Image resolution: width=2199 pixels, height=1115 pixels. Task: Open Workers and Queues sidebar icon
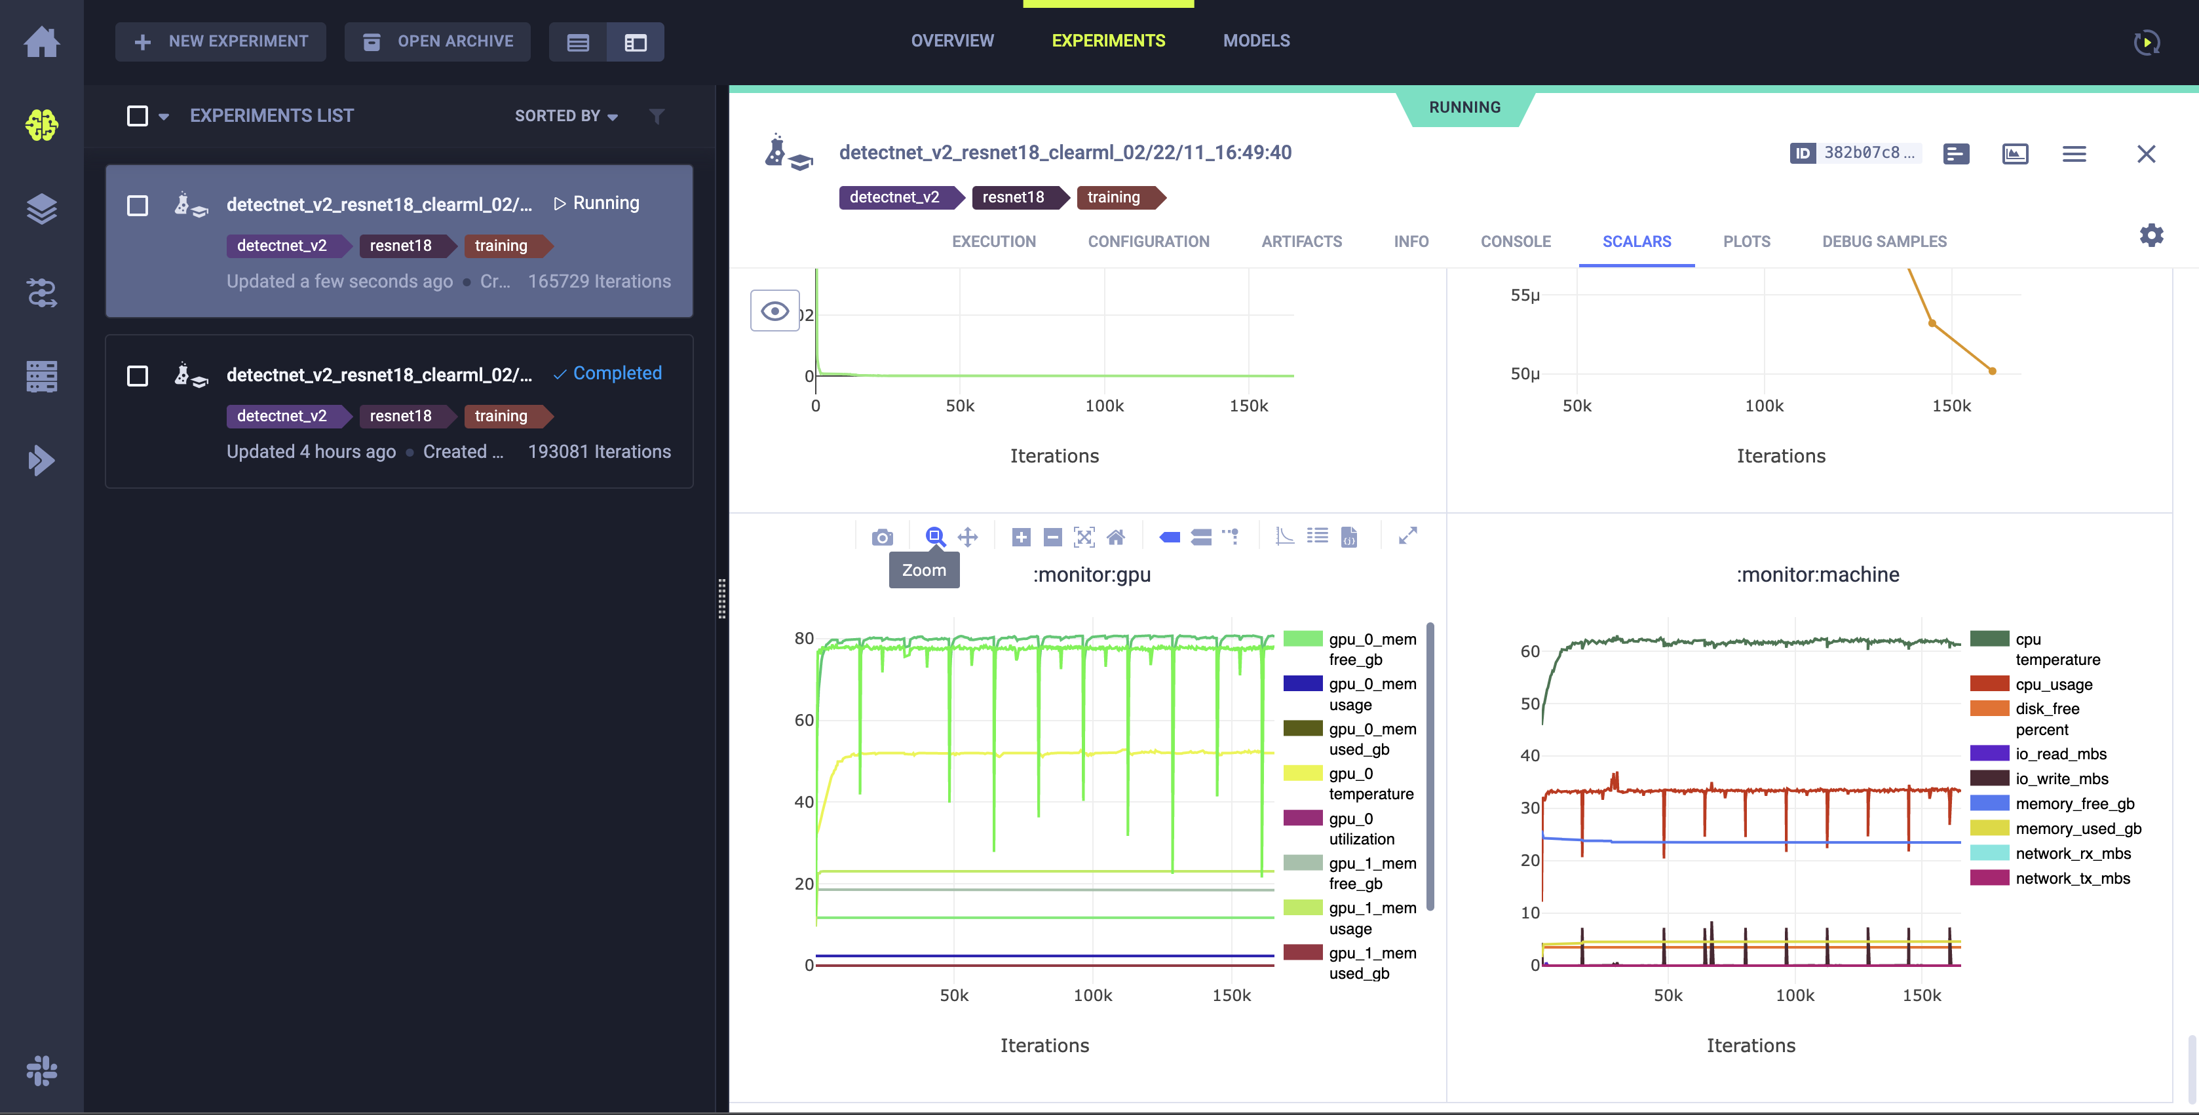(x=41, y=375)
